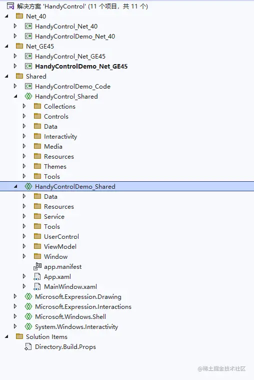
Task: Expand the ViewModel folder arrow
Action: point(24,246)
